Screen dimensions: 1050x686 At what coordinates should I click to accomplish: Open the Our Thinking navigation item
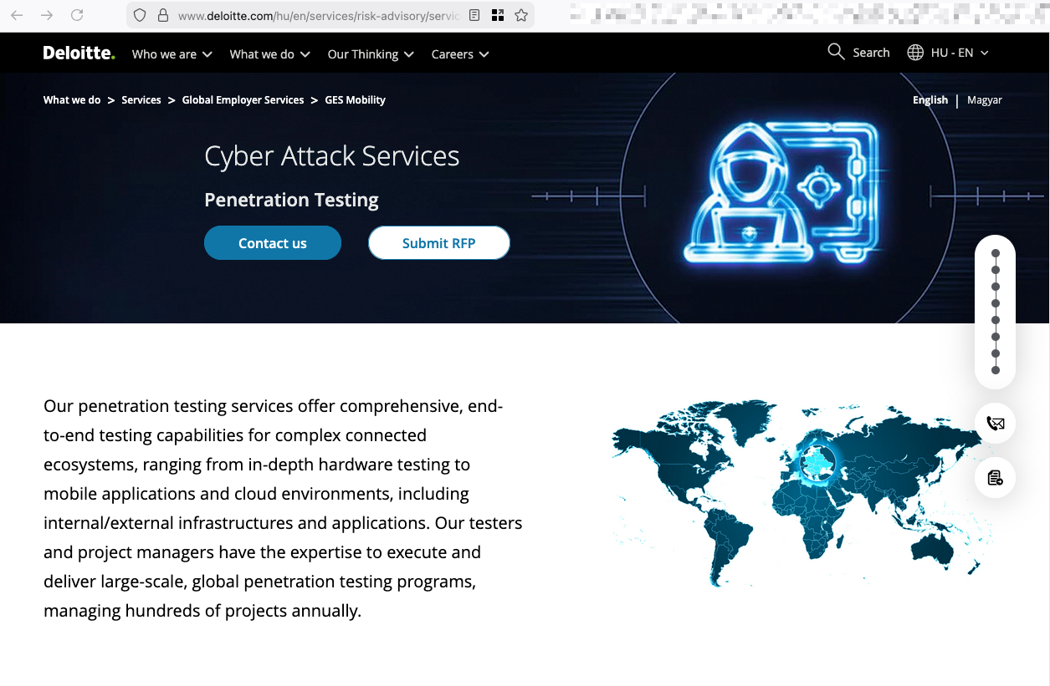[363, 54]
